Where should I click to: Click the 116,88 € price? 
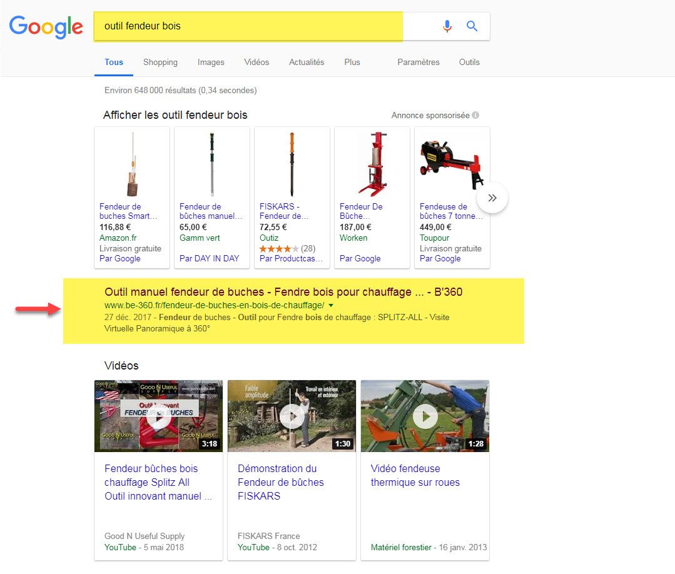click(x=115, y=227)
